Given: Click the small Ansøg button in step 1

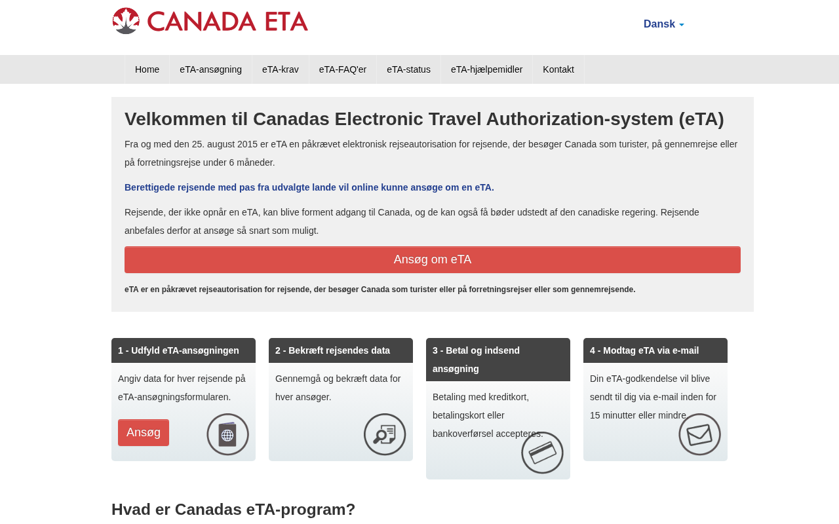Looking at the screenshot, I should coord(144,432).
